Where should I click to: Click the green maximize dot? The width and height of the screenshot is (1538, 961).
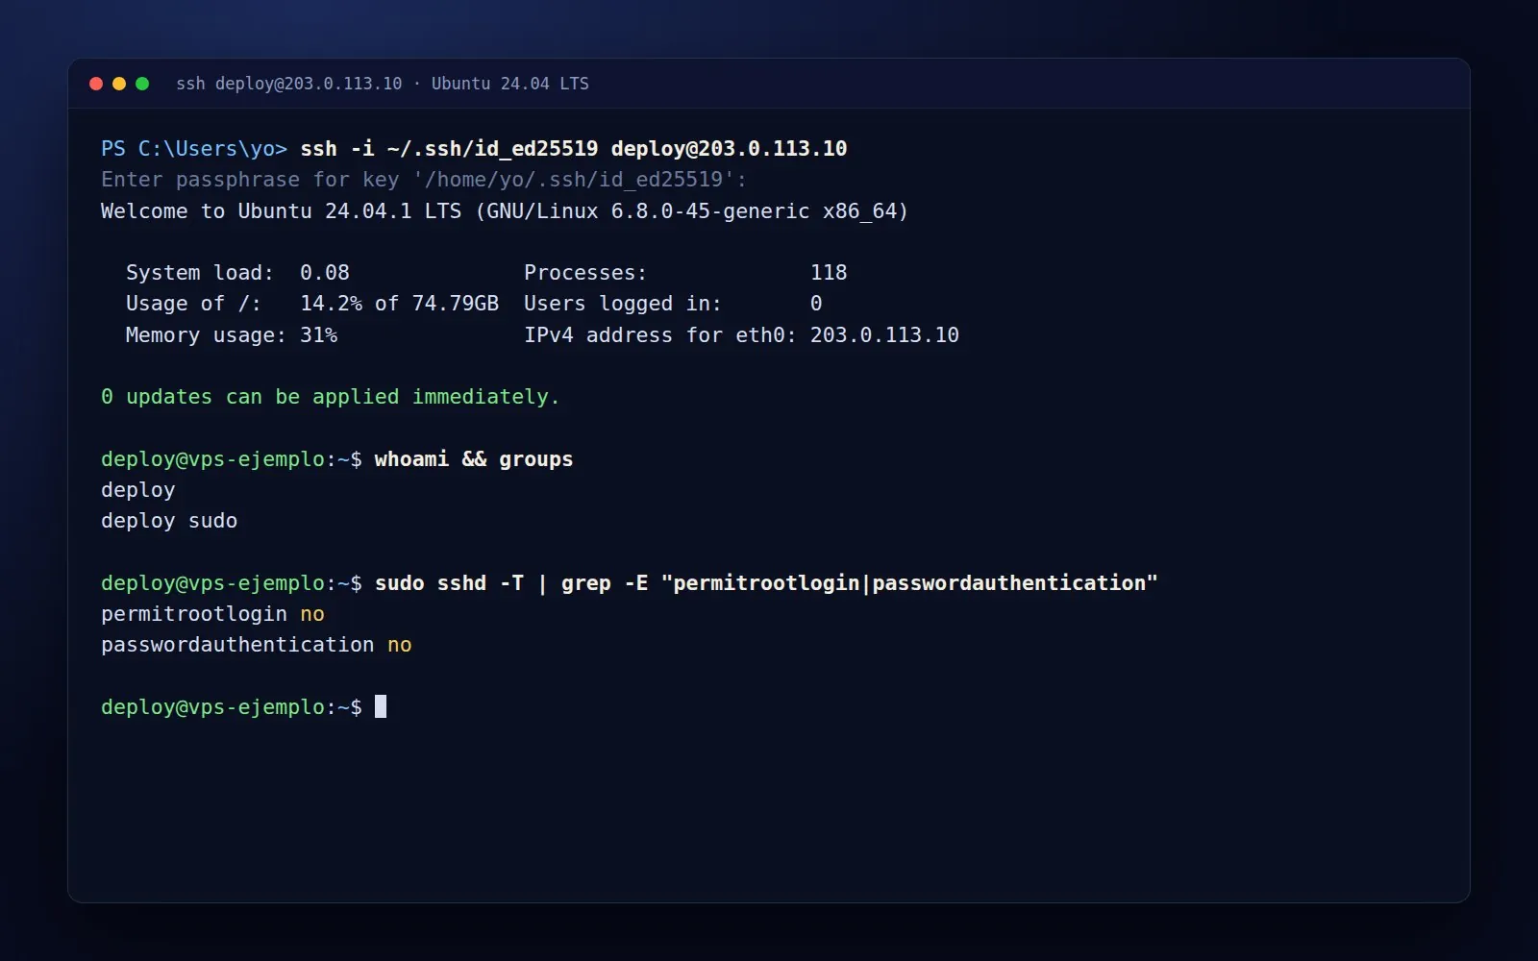tap(142, 84)
